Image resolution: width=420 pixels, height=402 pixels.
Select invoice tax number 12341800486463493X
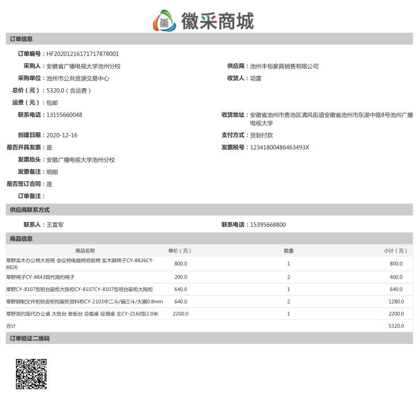coord(279,147)
